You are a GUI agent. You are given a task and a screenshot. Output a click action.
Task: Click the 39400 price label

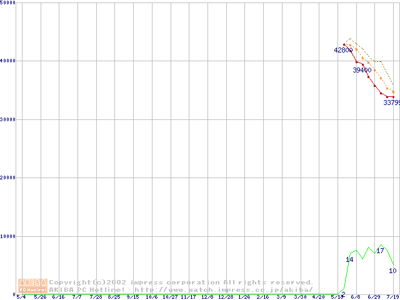point(362,70)
